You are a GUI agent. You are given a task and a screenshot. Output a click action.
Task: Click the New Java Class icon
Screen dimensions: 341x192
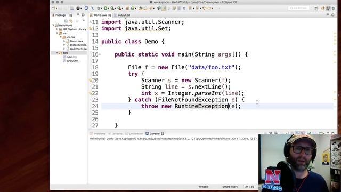[x=133, y=9]
